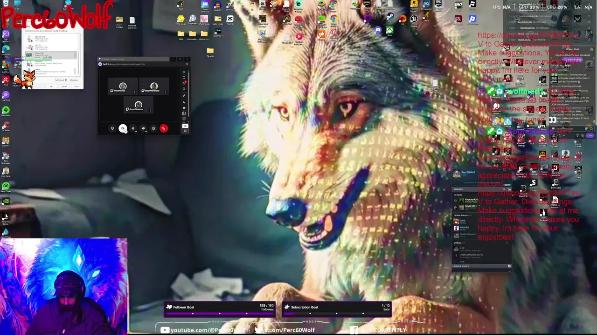The width and height of the screenshot is (597, 335).
Task: Select Stereo Mix device in Sound dialog
Action: [50, 55]
